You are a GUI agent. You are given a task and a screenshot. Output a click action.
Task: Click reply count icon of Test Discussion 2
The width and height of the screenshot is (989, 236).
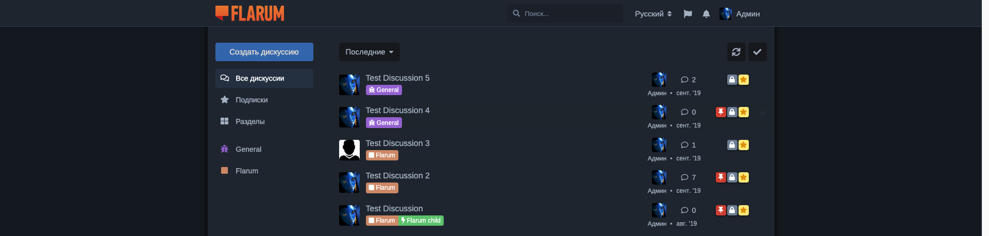684,177
